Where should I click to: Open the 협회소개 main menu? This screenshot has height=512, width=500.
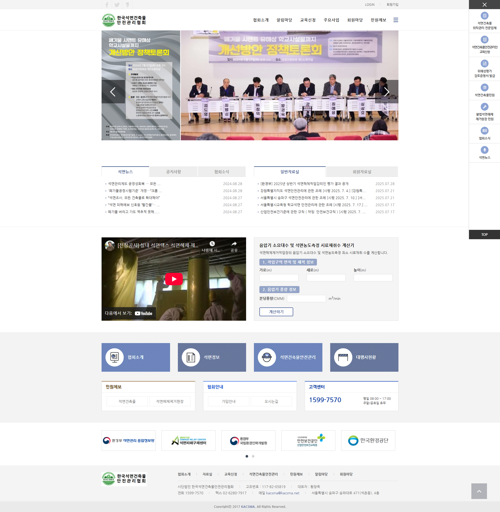[x=261, y=20]
